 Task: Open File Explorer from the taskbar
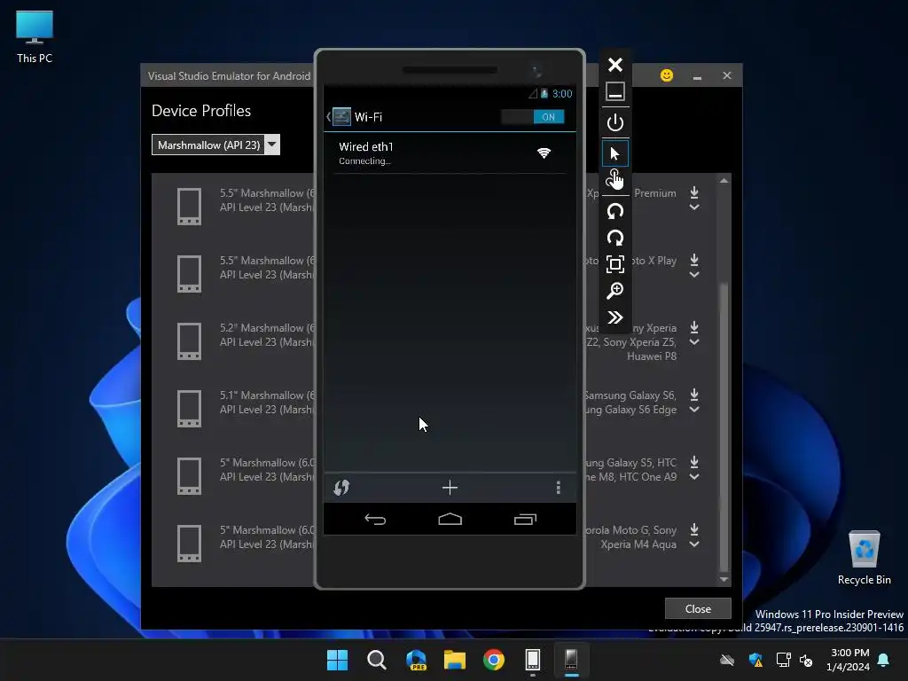pyautogui.click(x=455, y=660)
